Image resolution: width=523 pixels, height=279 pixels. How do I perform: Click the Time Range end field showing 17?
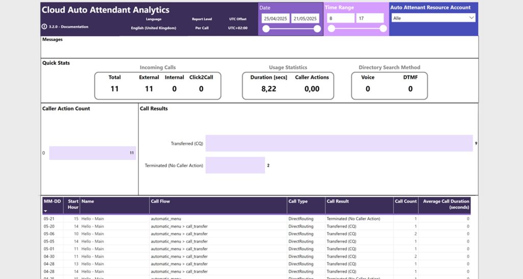370,18
